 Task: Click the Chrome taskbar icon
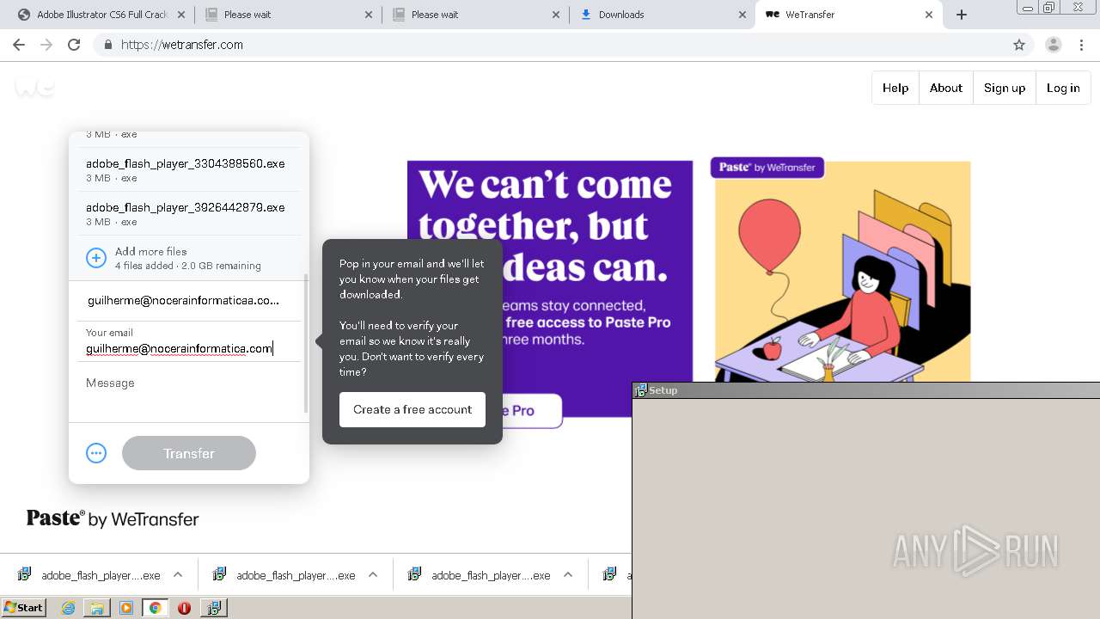(x=155, y=608)
